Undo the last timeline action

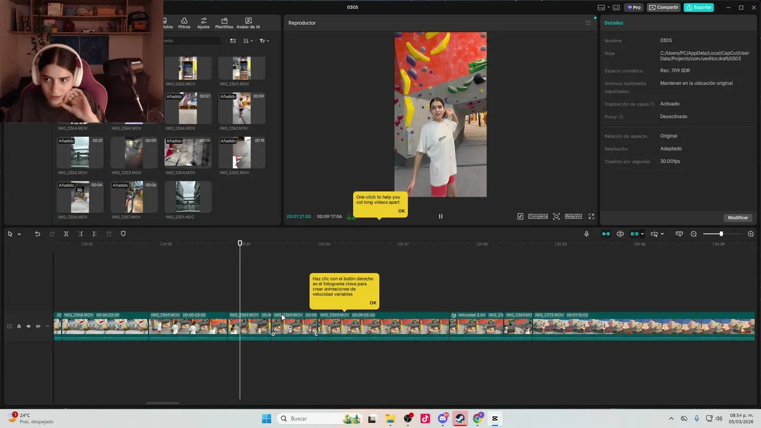click(37, 234)
